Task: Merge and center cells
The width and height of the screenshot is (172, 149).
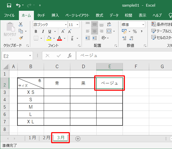Action: tap(109, 31)
